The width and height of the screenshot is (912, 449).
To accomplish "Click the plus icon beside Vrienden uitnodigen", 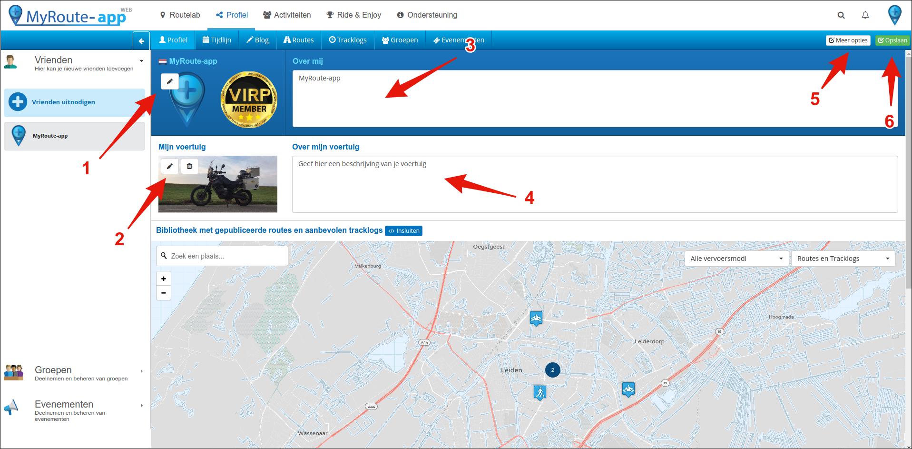I will coord(18,102).
